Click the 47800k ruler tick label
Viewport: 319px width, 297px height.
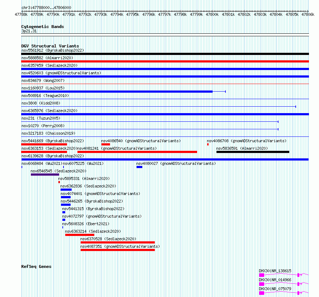[x=212, y=14]
